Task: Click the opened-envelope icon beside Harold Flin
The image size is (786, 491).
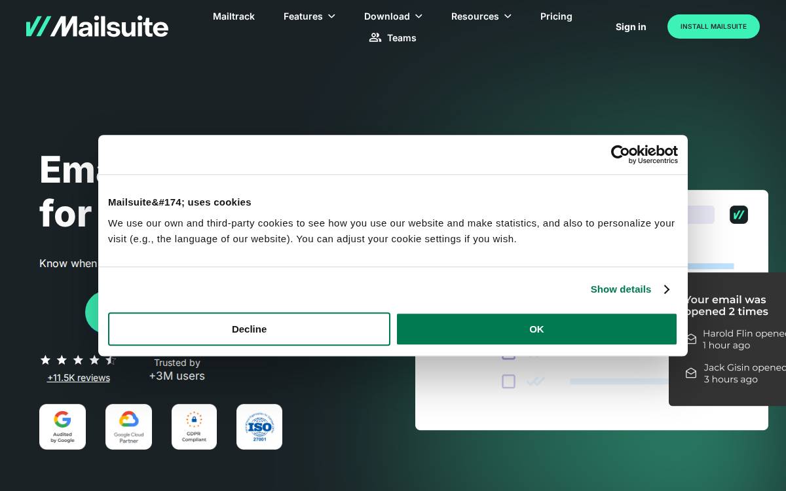Action: (x=691, y=339)
